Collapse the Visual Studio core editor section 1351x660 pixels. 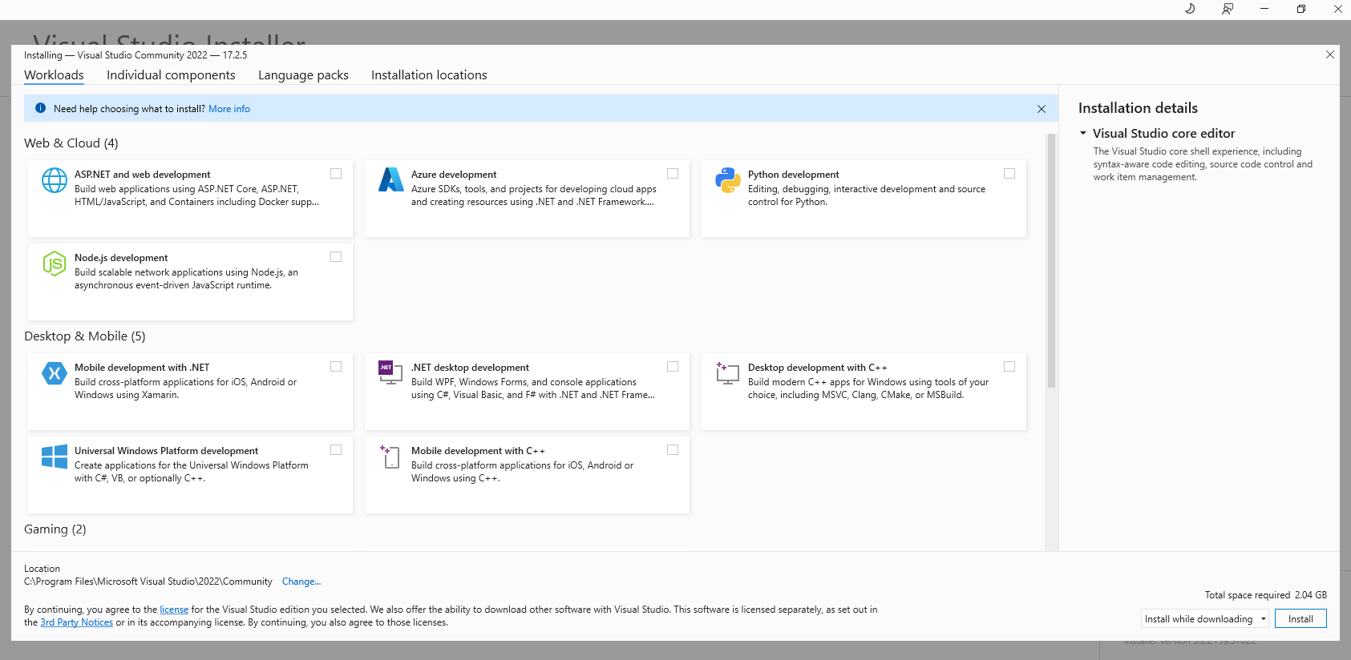(x=1083, y=134)
